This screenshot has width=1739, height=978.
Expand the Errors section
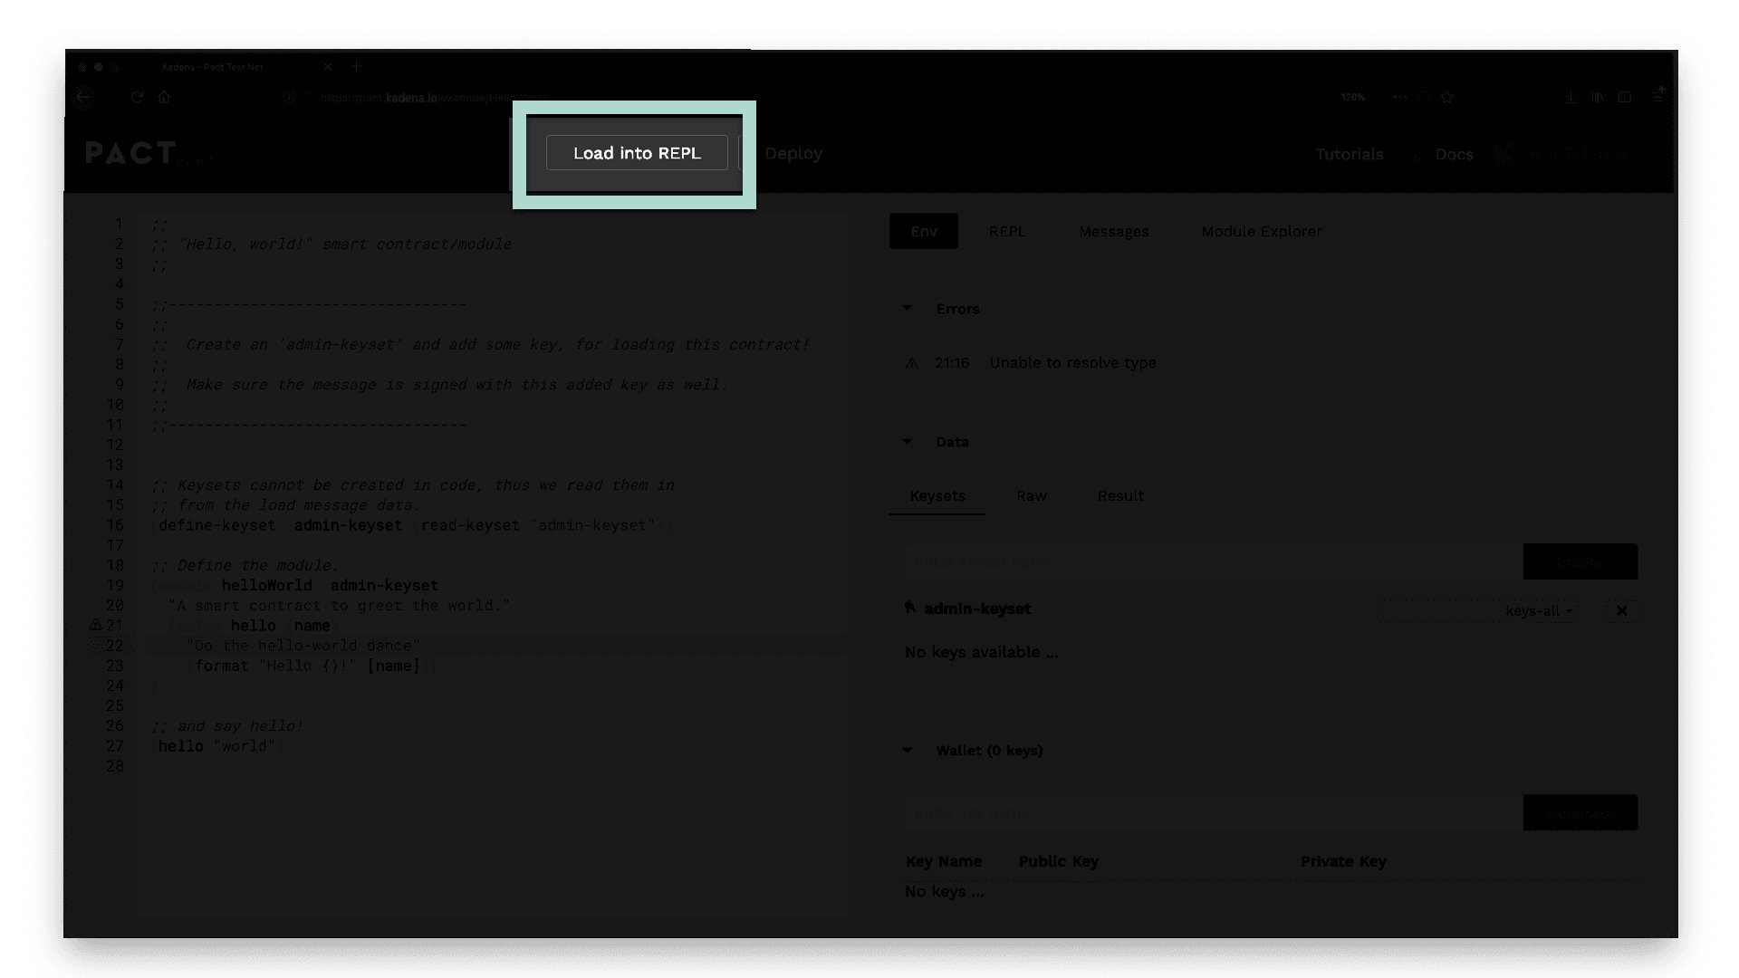(x=908, y=308)
